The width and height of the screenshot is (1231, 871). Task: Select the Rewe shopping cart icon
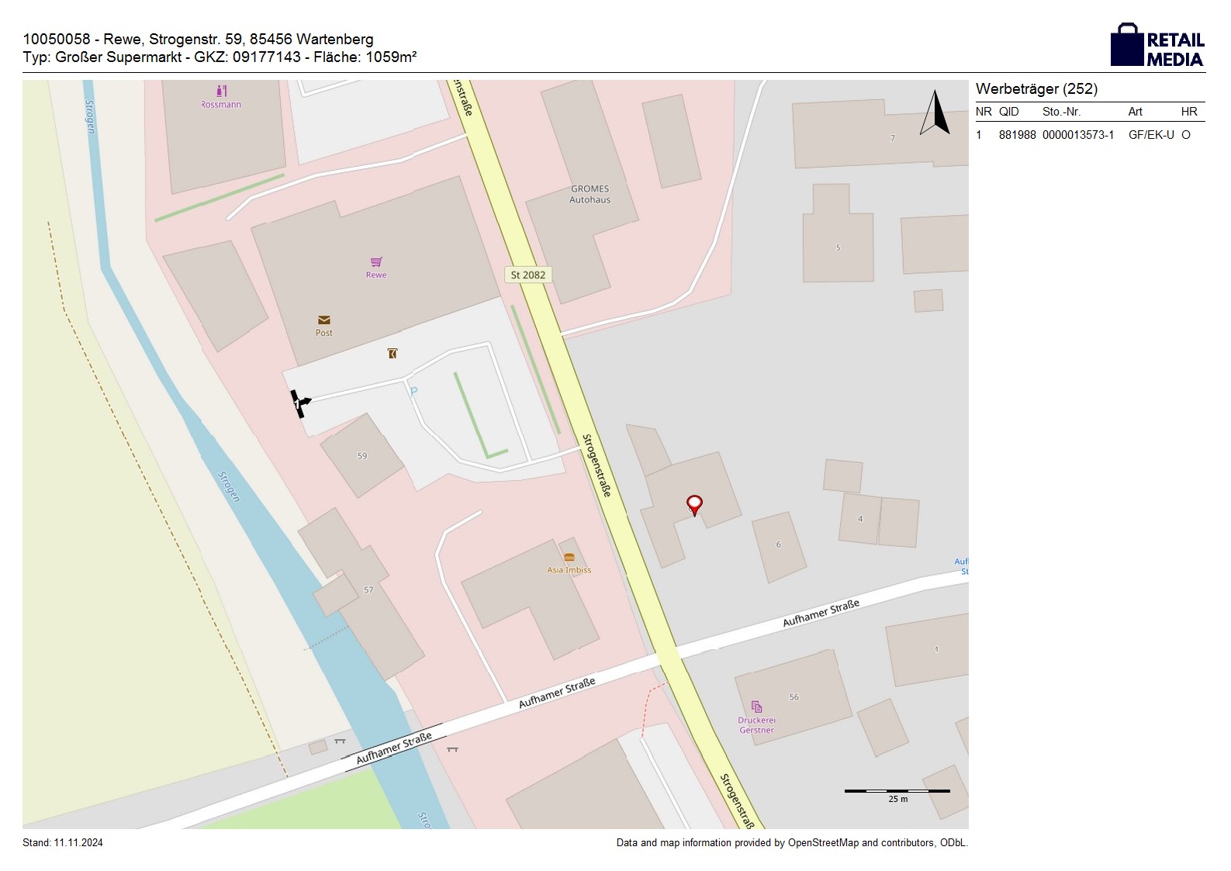pos(376,262)
